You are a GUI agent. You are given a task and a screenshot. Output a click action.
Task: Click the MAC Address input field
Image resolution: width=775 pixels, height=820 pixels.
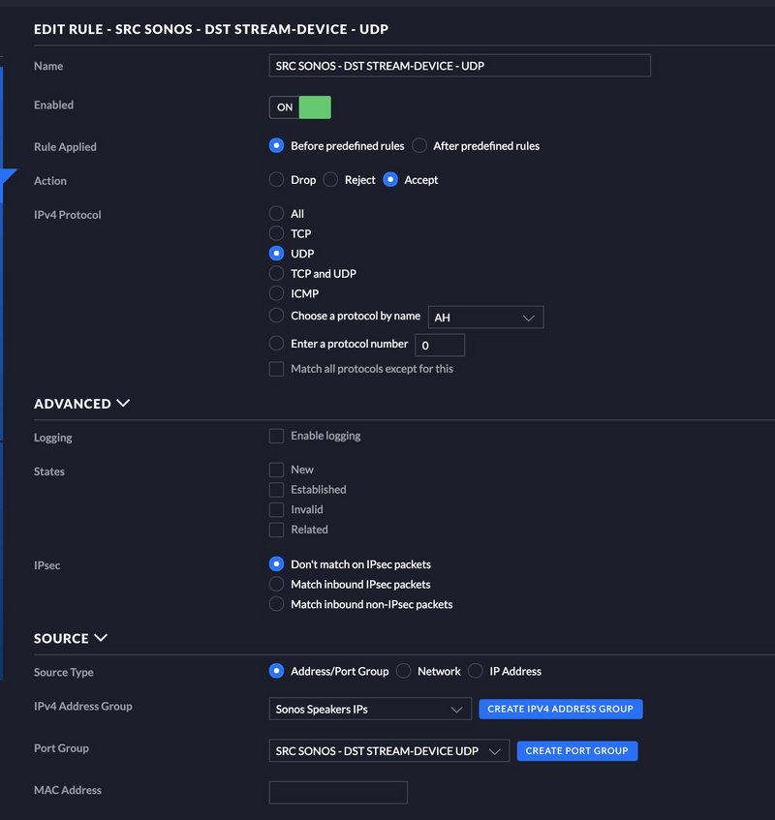point(338,792)
